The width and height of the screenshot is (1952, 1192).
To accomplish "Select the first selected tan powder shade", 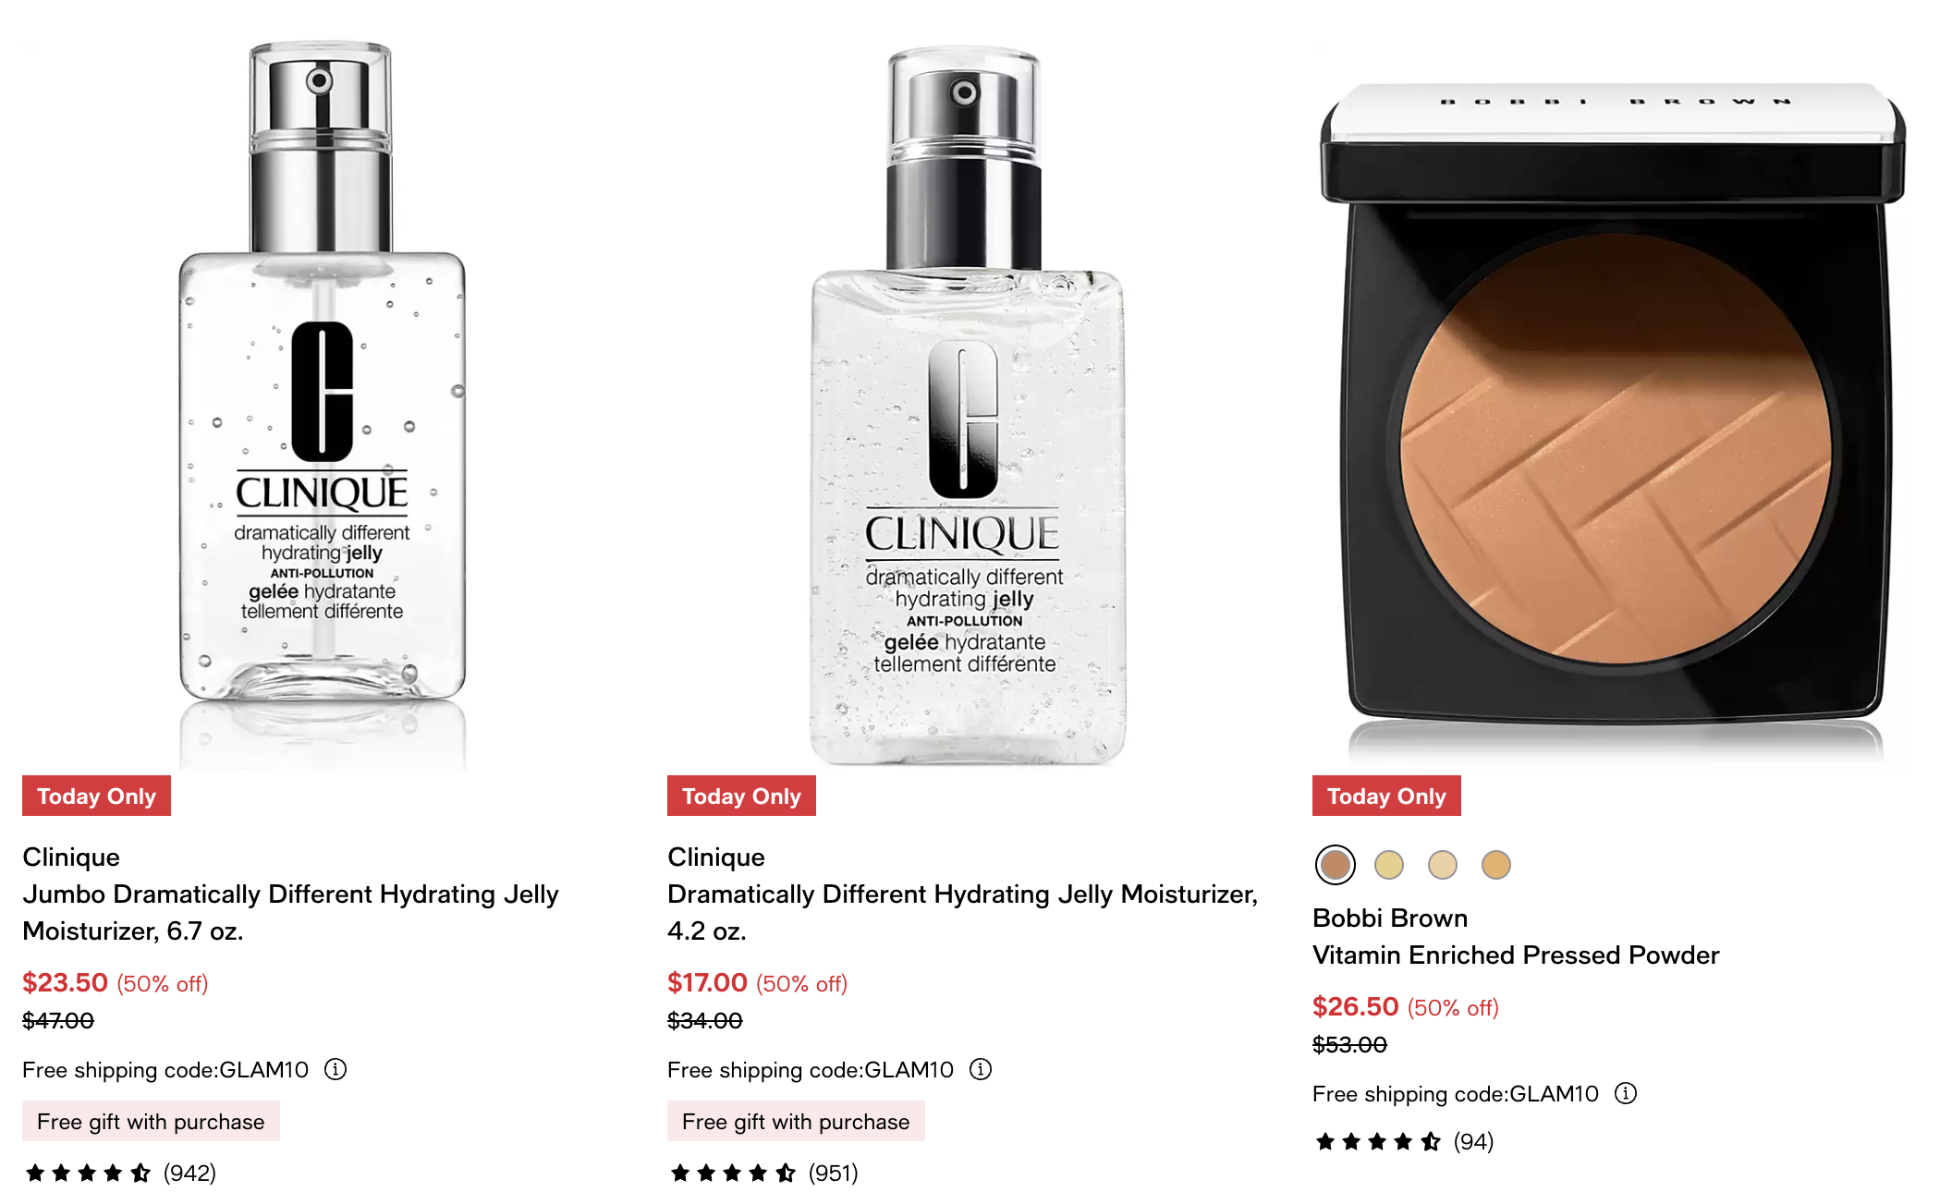I will click(1336, 865).
